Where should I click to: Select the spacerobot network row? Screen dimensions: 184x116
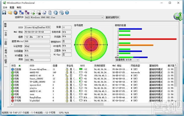click(92, 85)
